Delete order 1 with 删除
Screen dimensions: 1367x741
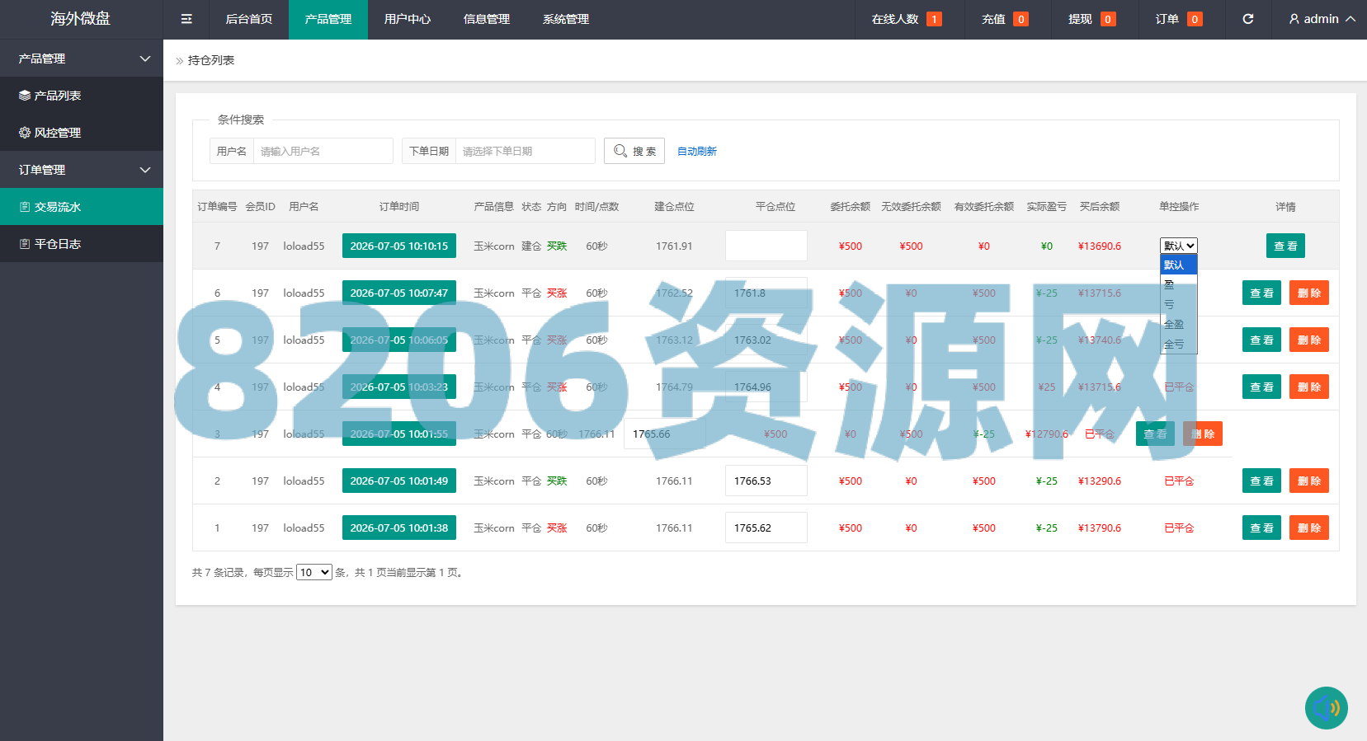point(1309,528)
